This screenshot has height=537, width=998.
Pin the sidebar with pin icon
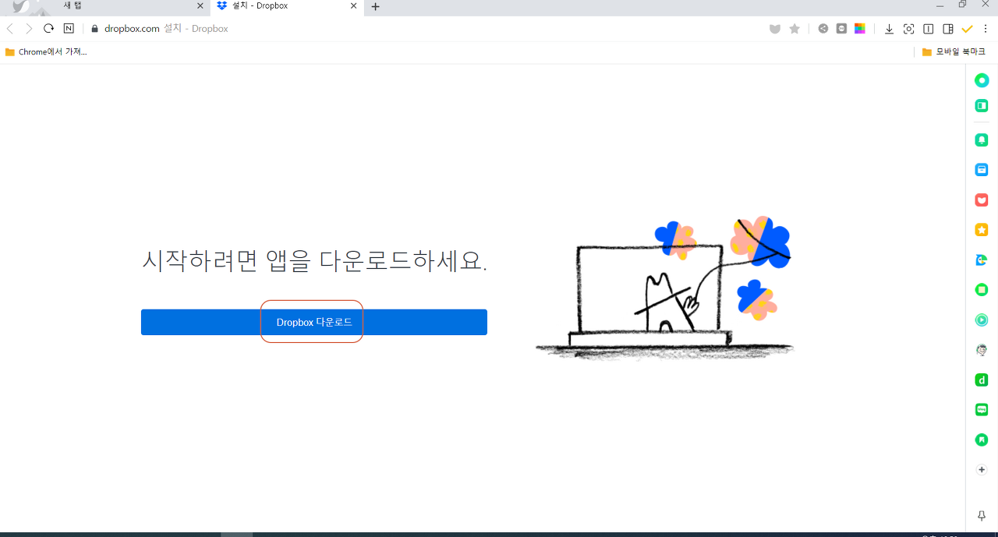click(982, 516)
